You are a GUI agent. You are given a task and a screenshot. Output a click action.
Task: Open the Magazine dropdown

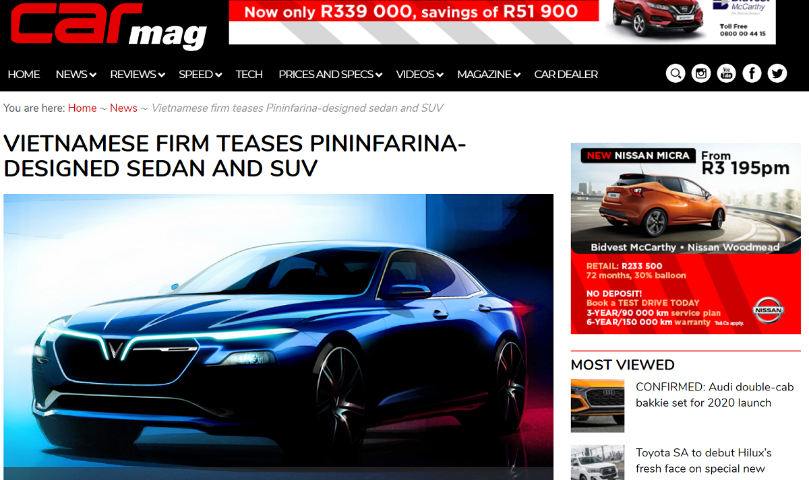(x=489, y=75)
